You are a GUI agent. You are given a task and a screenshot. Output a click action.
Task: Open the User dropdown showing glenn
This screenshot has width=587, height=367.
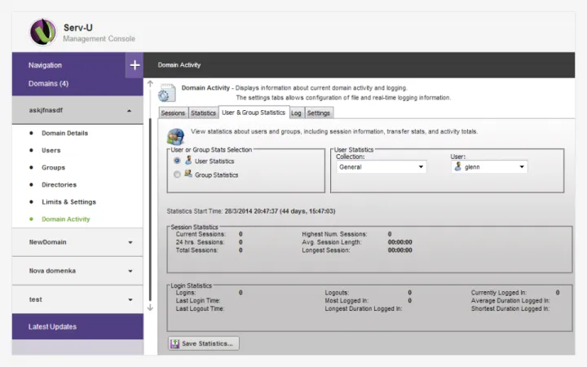488,167
